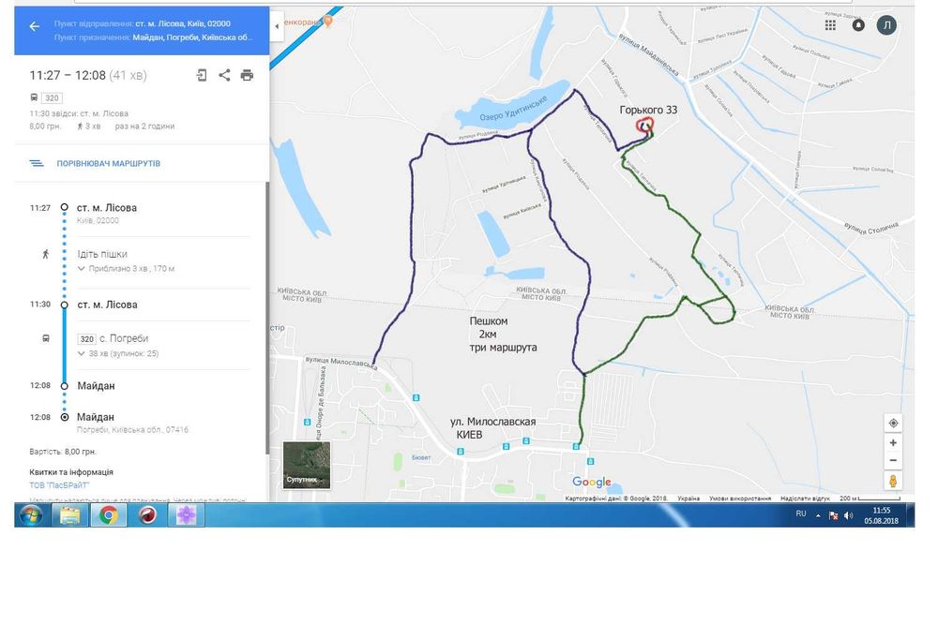Click the directions panel scrollbar
The height and width of the screenshot is (625, 938).
point(266,317)
